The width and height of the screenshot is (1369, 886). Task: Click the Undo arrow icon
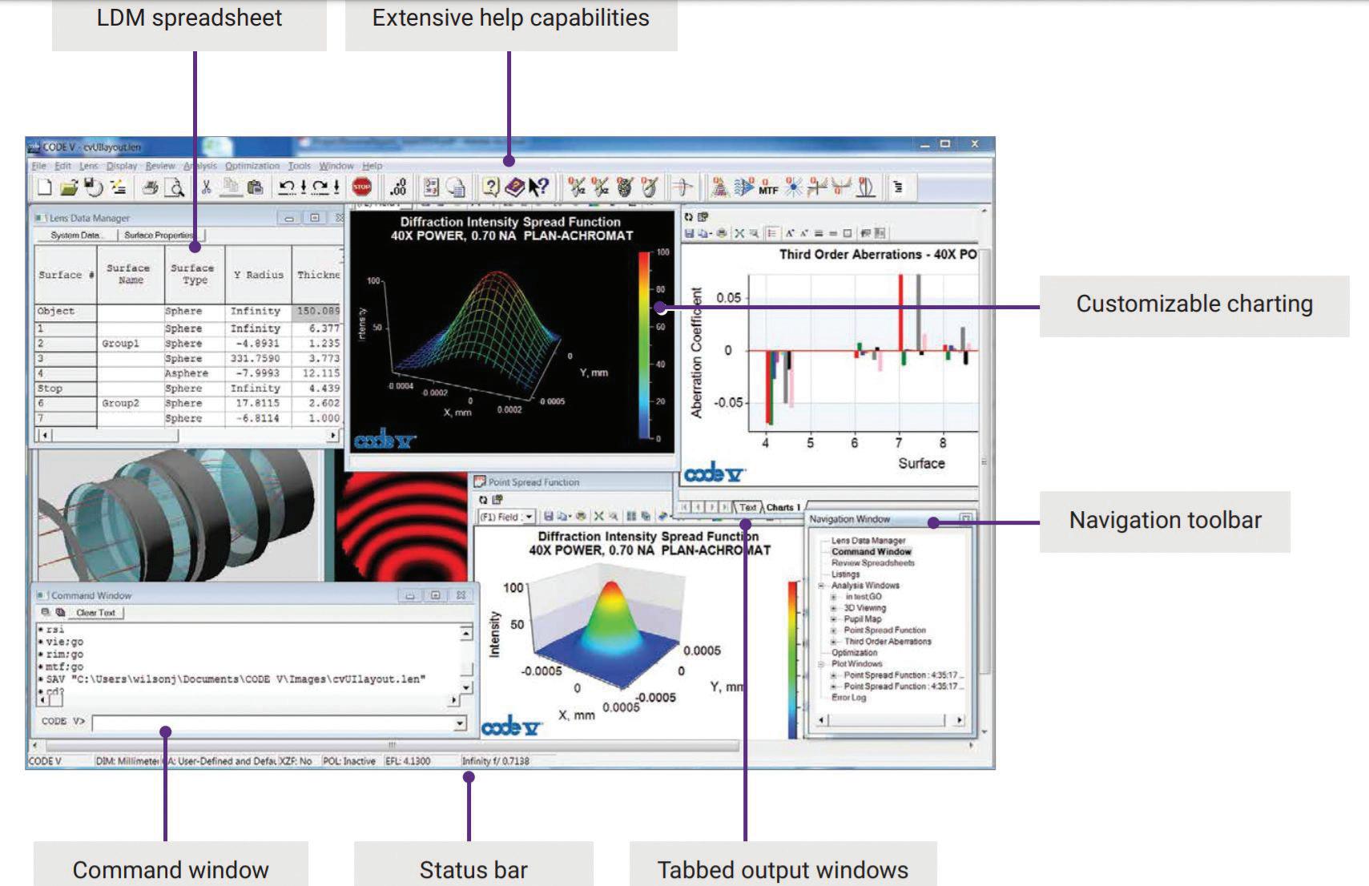[x=287, y=187]
